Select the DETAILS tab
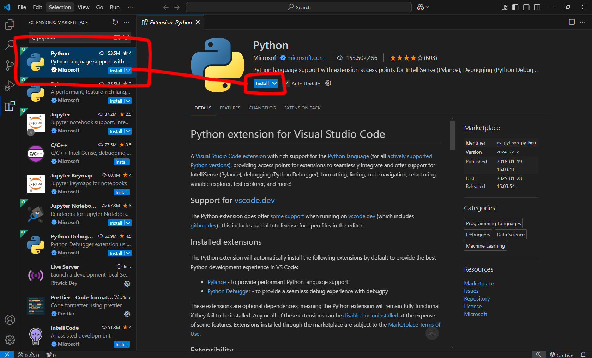The height and width of the screenshot is (358, 592). [x=203, y=108]
